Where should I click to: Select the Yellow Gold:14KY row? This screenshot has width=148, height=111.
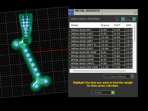click(x=101, y=37)
